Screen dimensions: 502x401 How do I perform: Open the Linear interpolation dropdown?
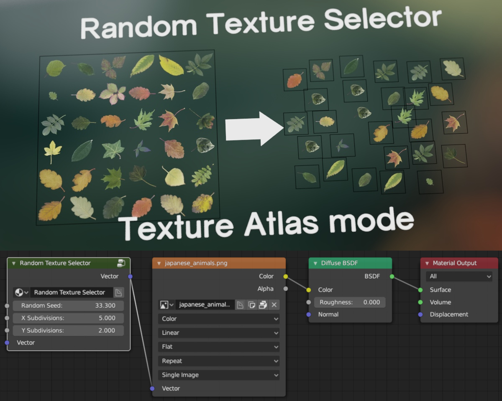click(x=219, y=333)
